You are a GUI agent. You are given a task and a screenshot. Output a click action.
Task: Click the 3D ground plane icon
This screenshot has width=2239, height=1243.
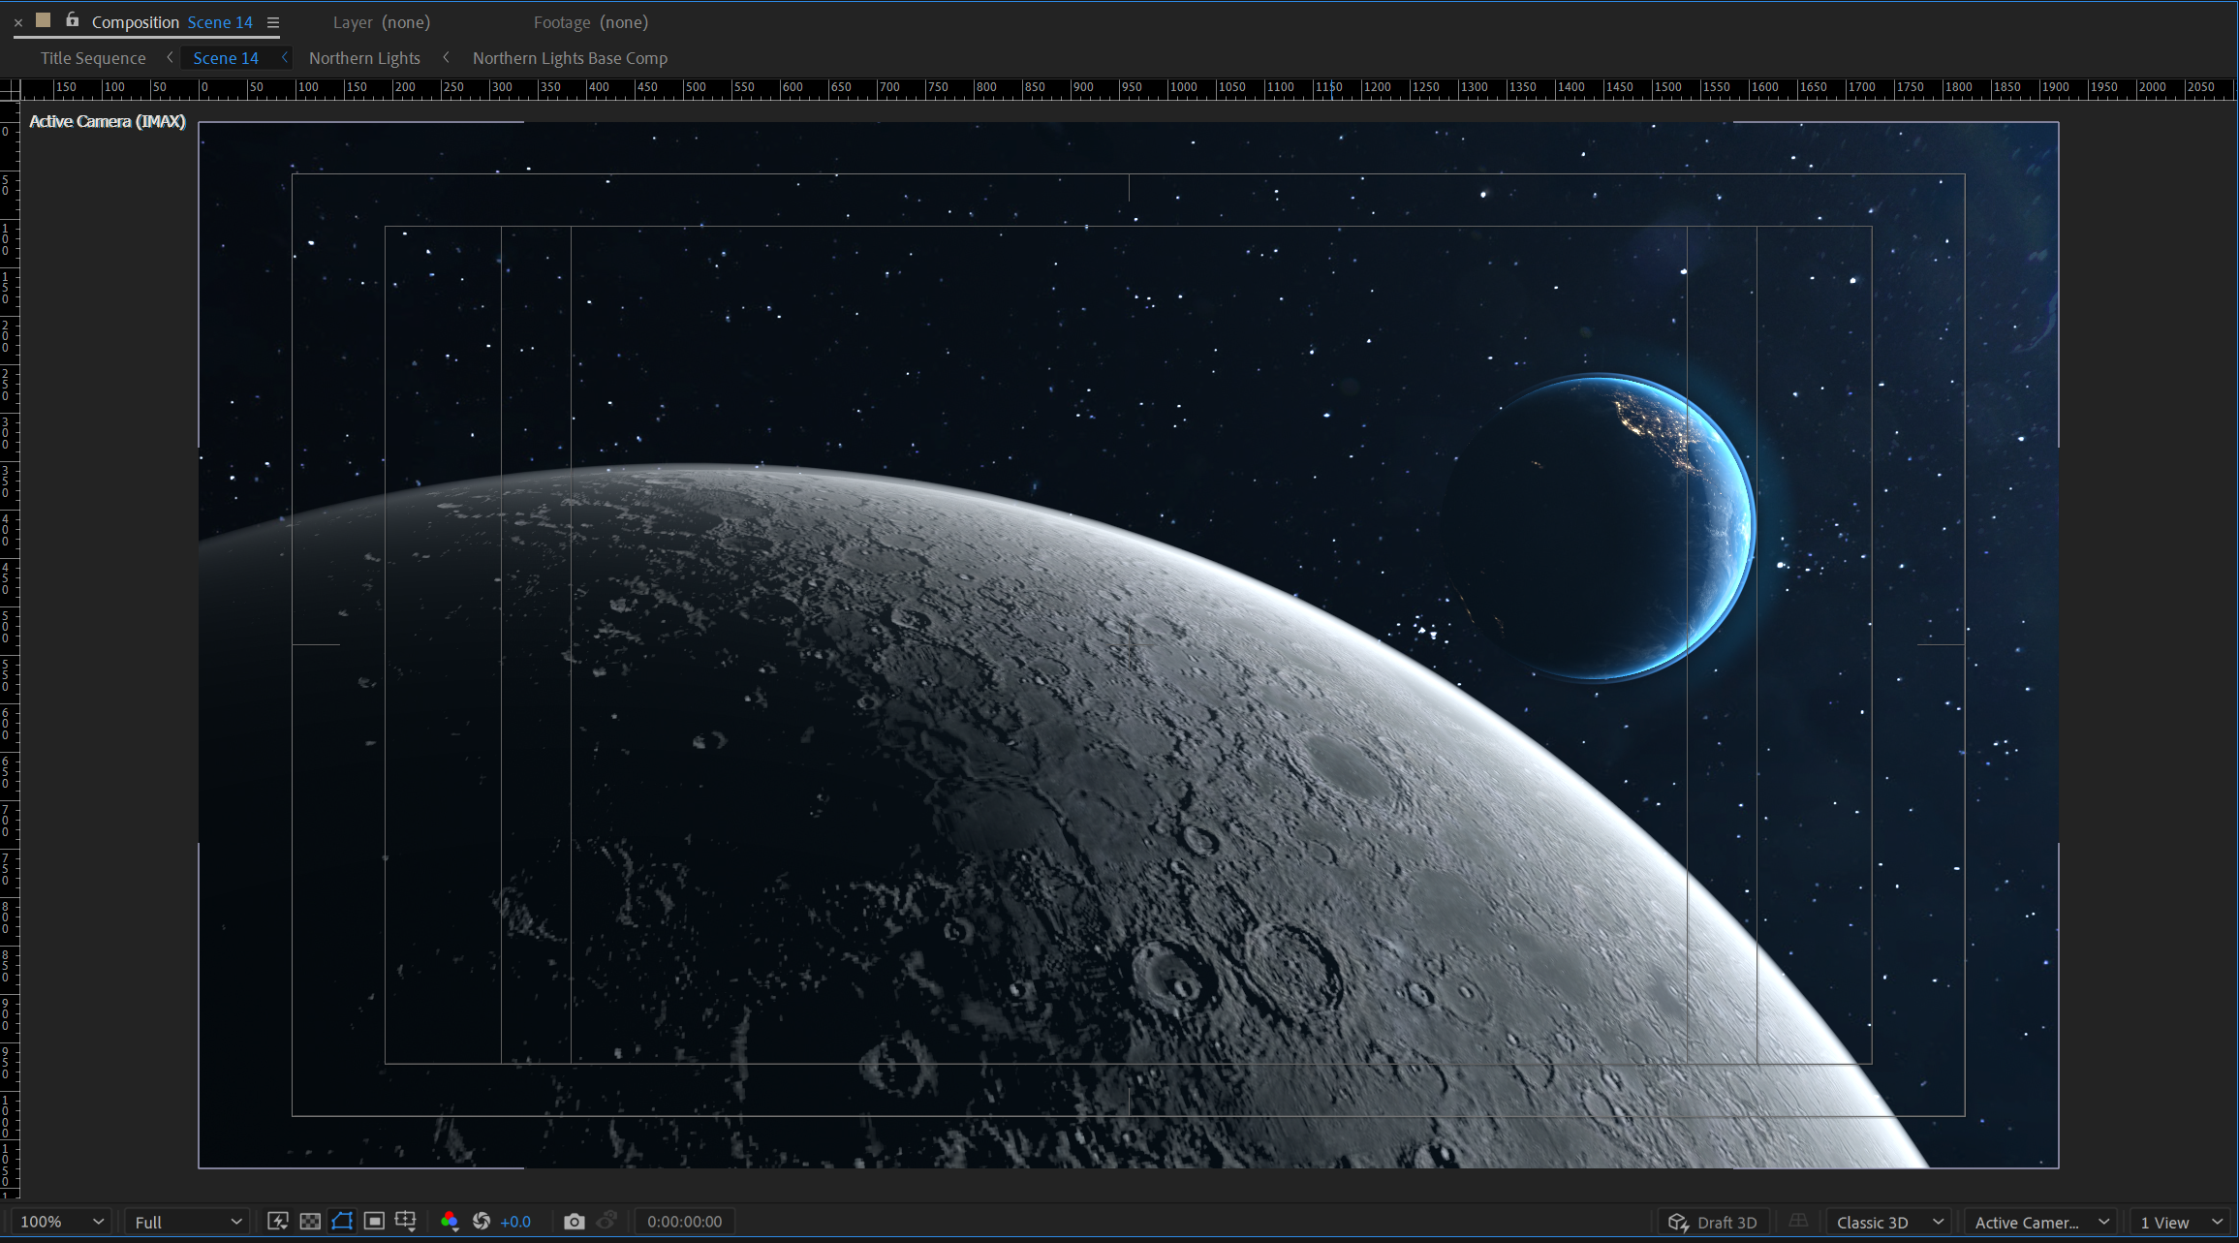(x=1798, y=1222)
